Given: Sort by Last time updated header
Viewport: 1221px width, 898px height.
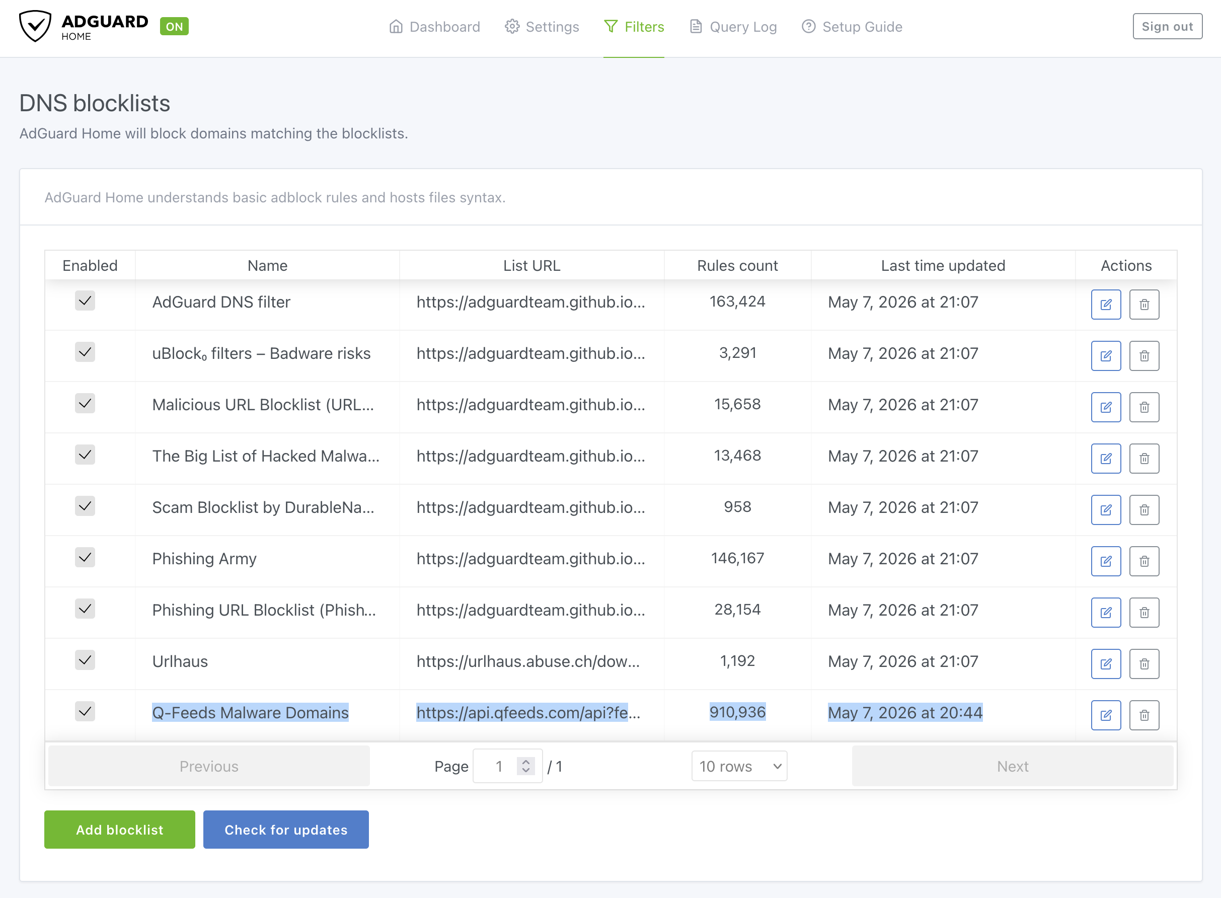Looking at the screenshot, I should tap(943, 265).
